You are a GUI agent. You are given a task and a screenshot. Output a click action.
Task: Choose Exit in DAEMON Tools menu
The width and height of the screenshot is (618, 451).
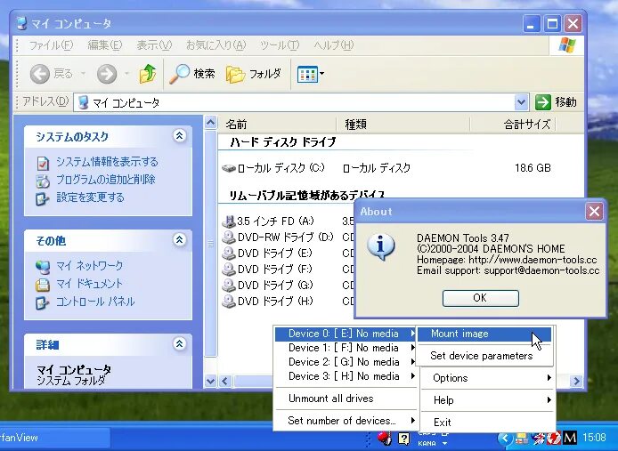[487, 423]
